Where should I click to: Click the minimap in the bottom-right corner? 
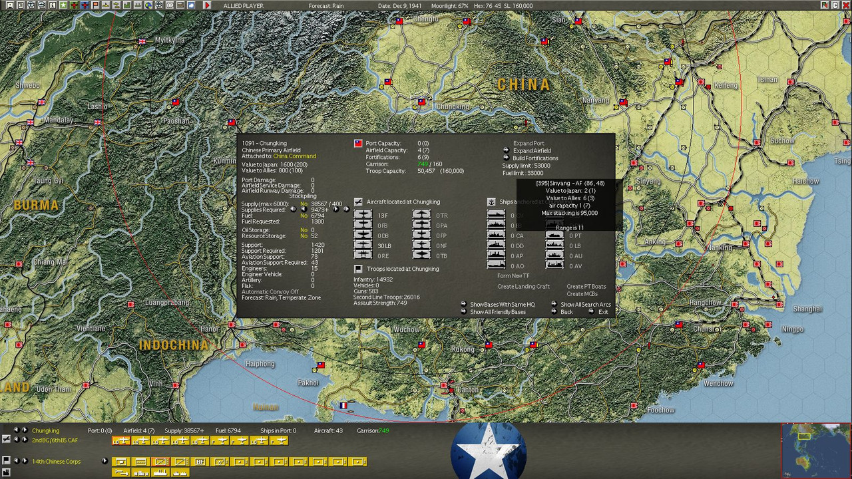(x=815, y=450)
